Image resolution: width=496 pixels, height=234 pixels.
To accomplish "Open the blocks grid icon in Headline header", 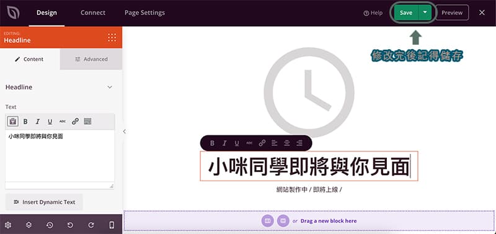I will click(x=112, y=37).
